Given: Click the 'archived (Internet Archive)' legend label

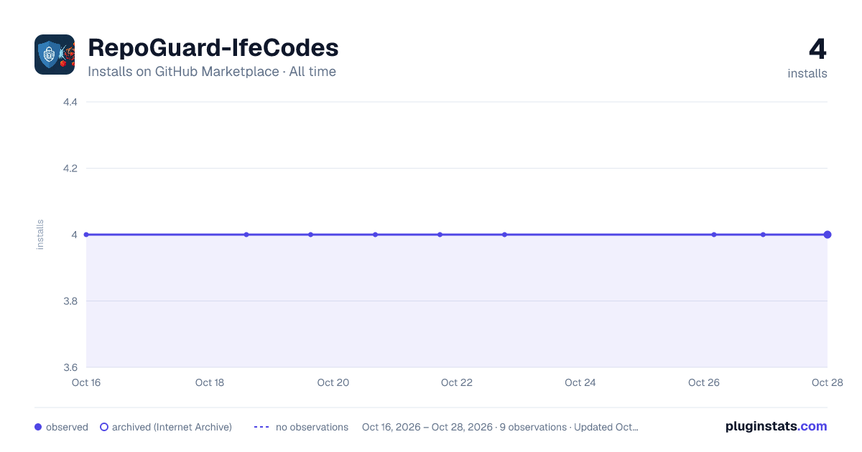Looking at the screenshot, I should pos(172,427).
